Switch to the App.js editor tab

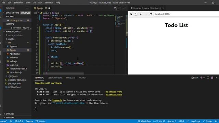pyautogui.click(x=42, y=8)
